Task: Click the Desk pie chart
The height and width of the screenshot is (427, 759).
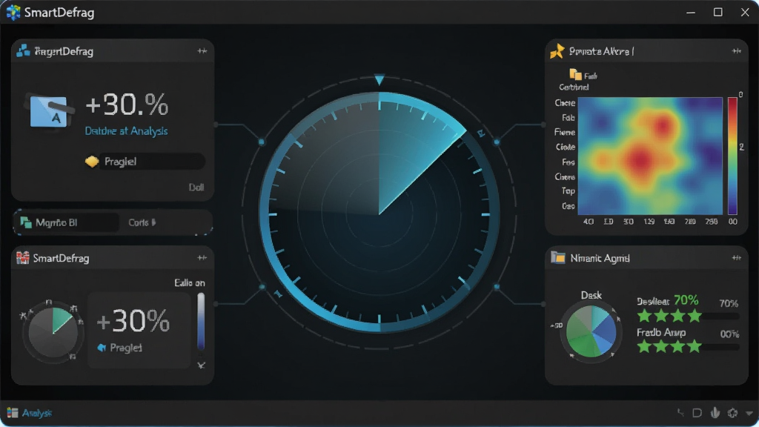Action: pyautogui.click(x=591, y=331)
